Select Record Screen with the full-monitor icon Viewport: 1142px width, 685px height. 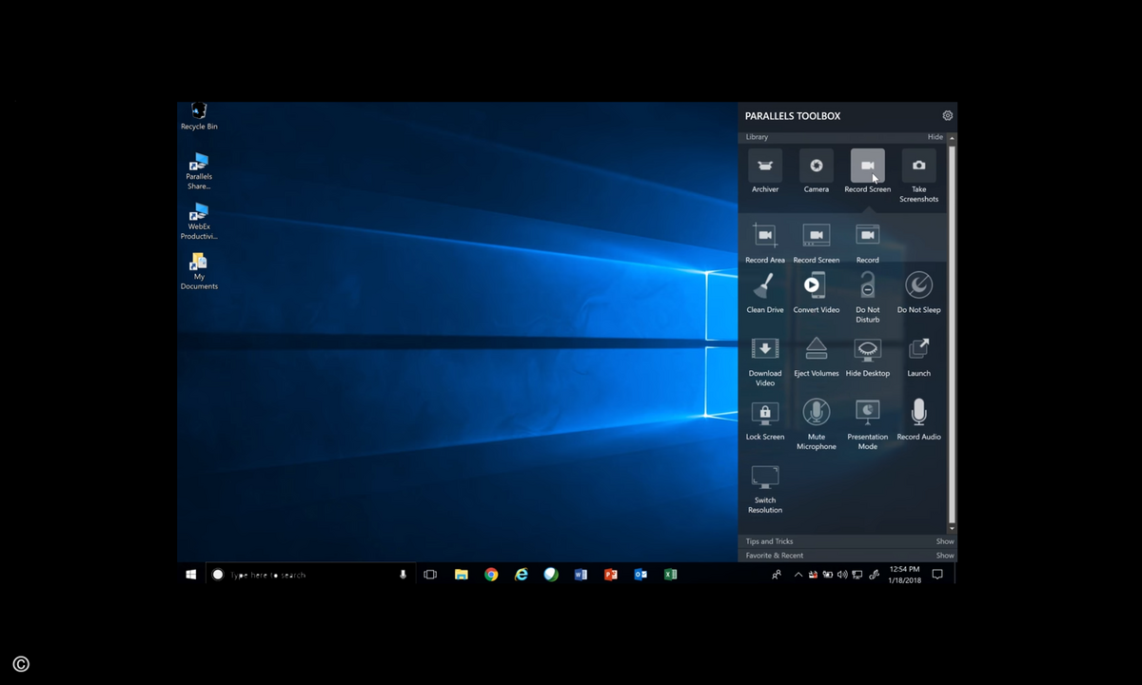(x=817, y=243)
